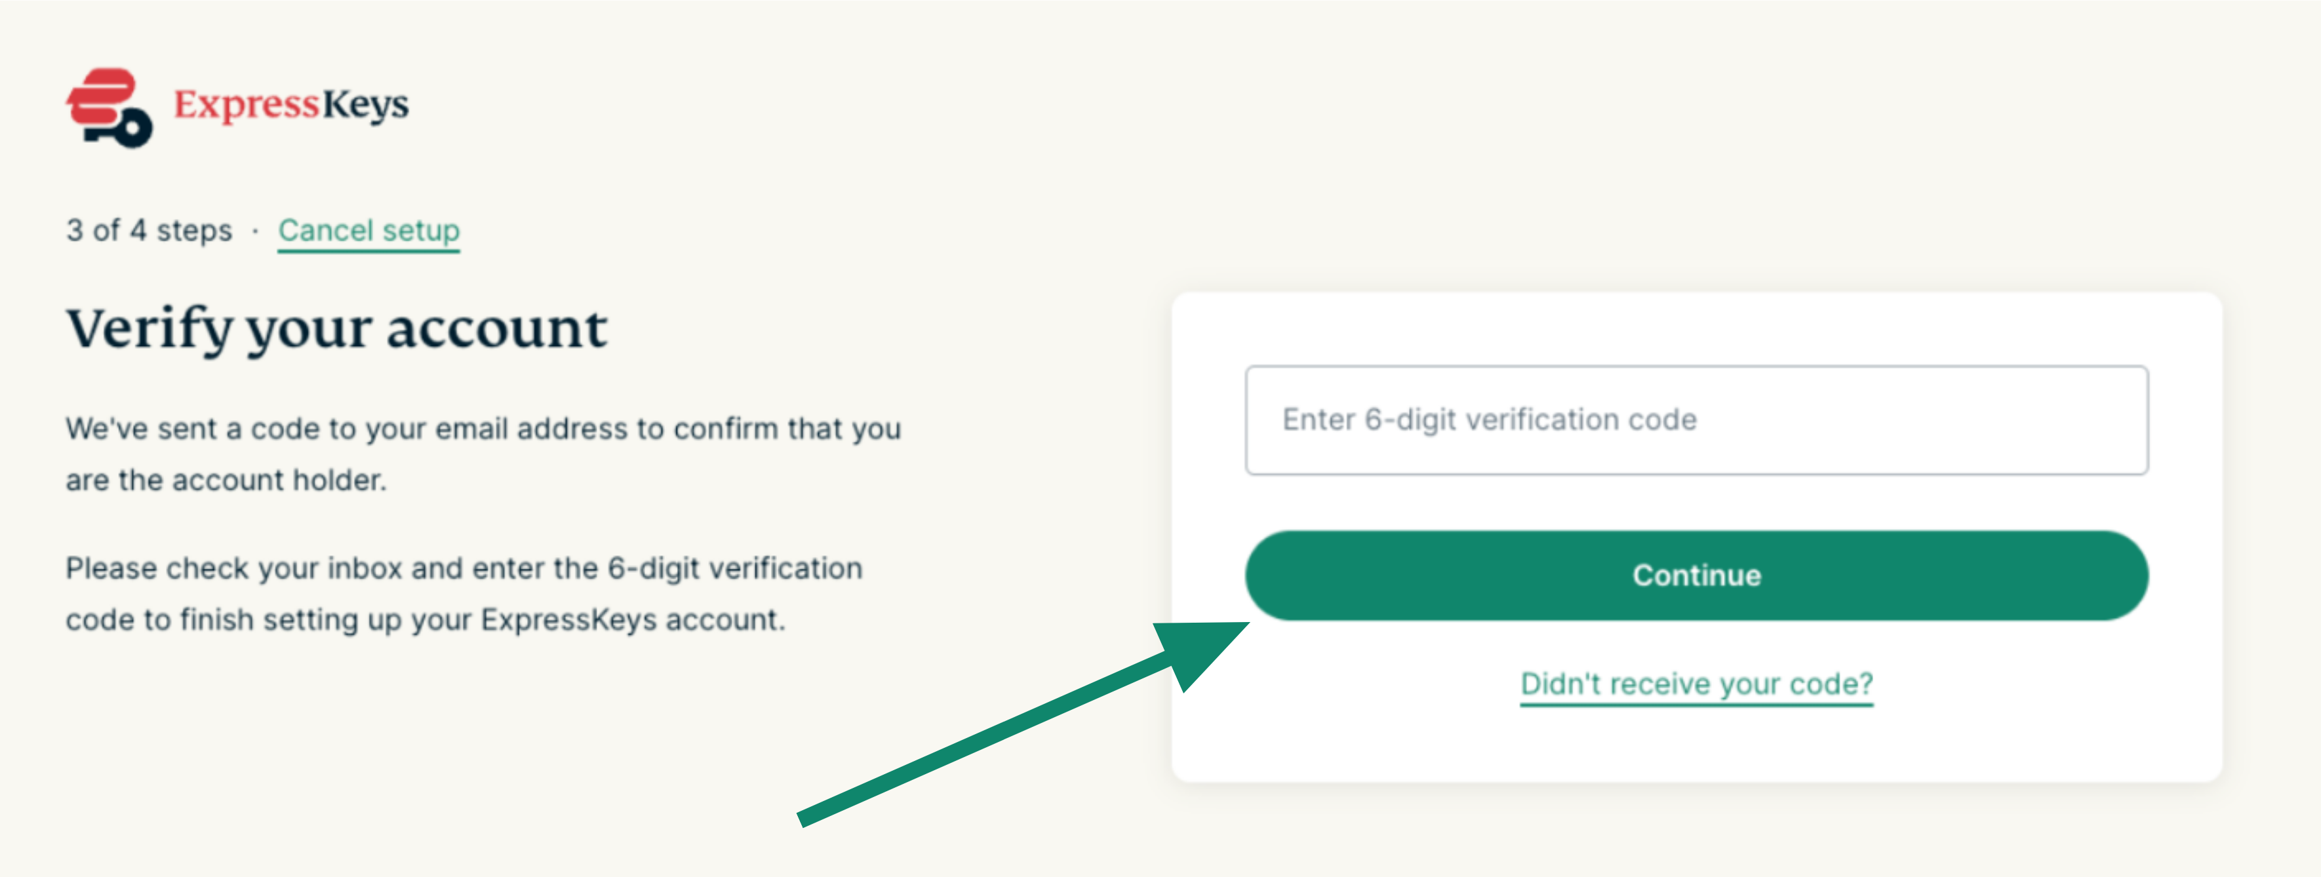Image resolution: width=2321 pixels, height=877 pixels.
Task: Click the "Verify your account" heading
Action: click(x=337, y=328)
